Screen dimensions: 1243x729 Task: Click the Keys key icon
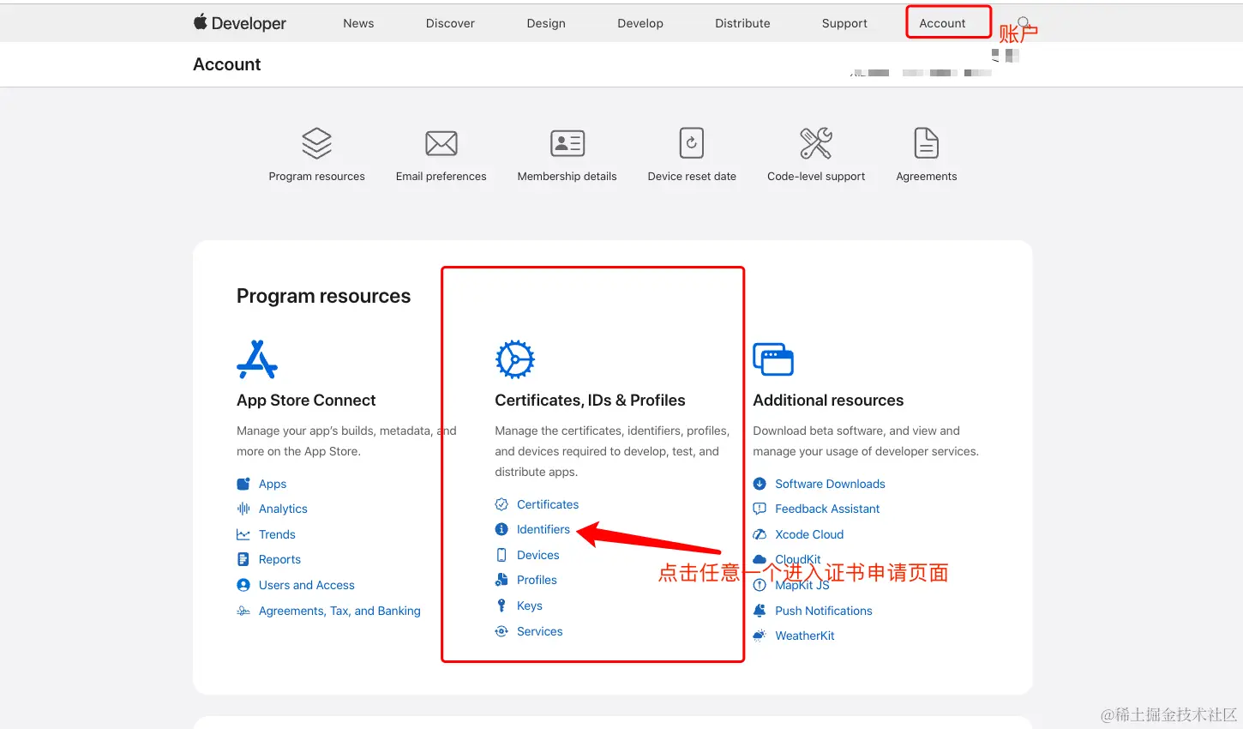pos(501,605)
